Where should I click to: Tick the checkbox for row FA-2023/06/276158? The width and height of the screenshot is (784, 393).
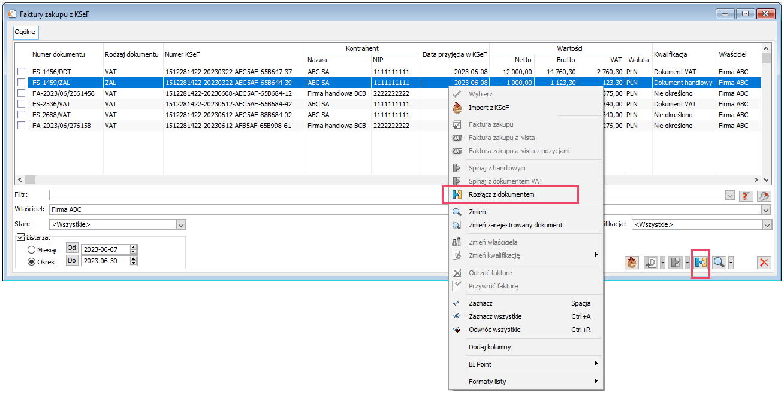21,126
